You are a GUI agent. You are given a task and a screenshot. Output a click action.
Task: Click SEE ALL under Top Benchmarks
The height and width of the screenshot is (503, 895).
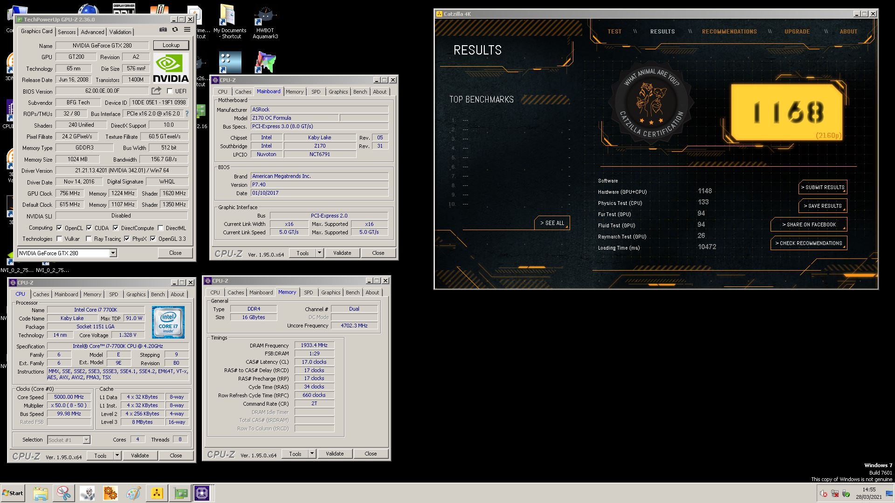click(x=552, y=223)
